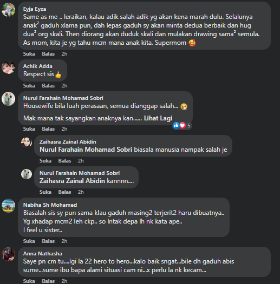Open Nabiha Sh Mohamed's profile name
This screenshot has height=284, width=280.
pyautogui.click(x=50, y=205)
